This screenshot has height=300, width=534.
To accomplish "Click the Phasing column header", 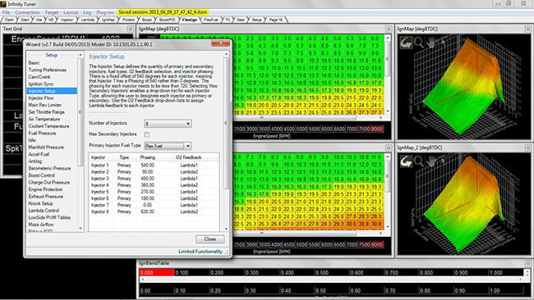I will pyautogui.click(x=147, y=157).
